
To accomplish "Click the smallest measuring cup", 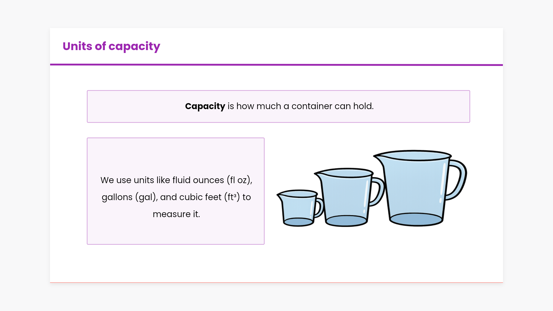I will 298,208.
